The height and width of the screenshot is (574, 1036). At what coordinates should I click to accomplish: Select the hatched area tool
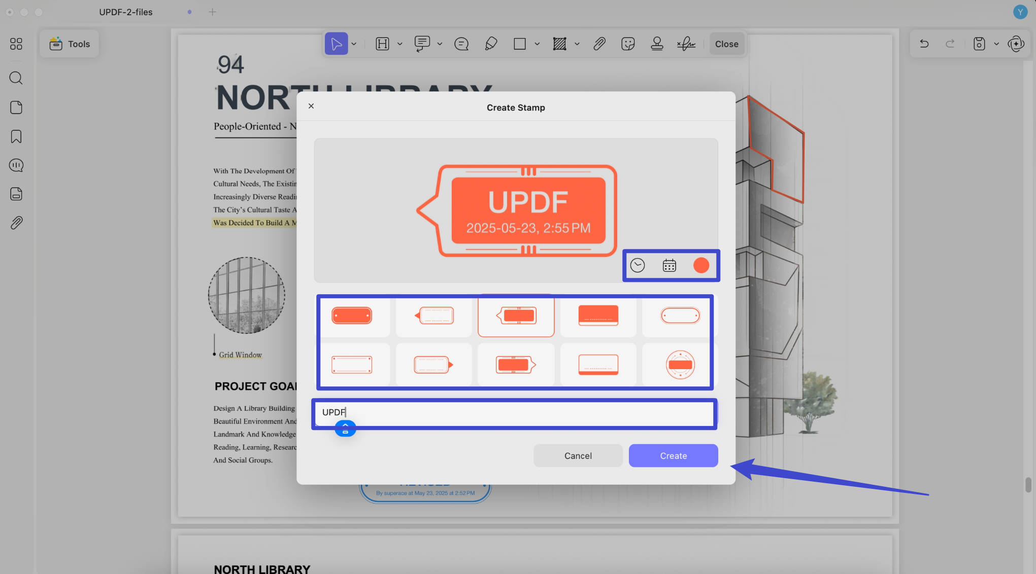(x=559, y=44)
